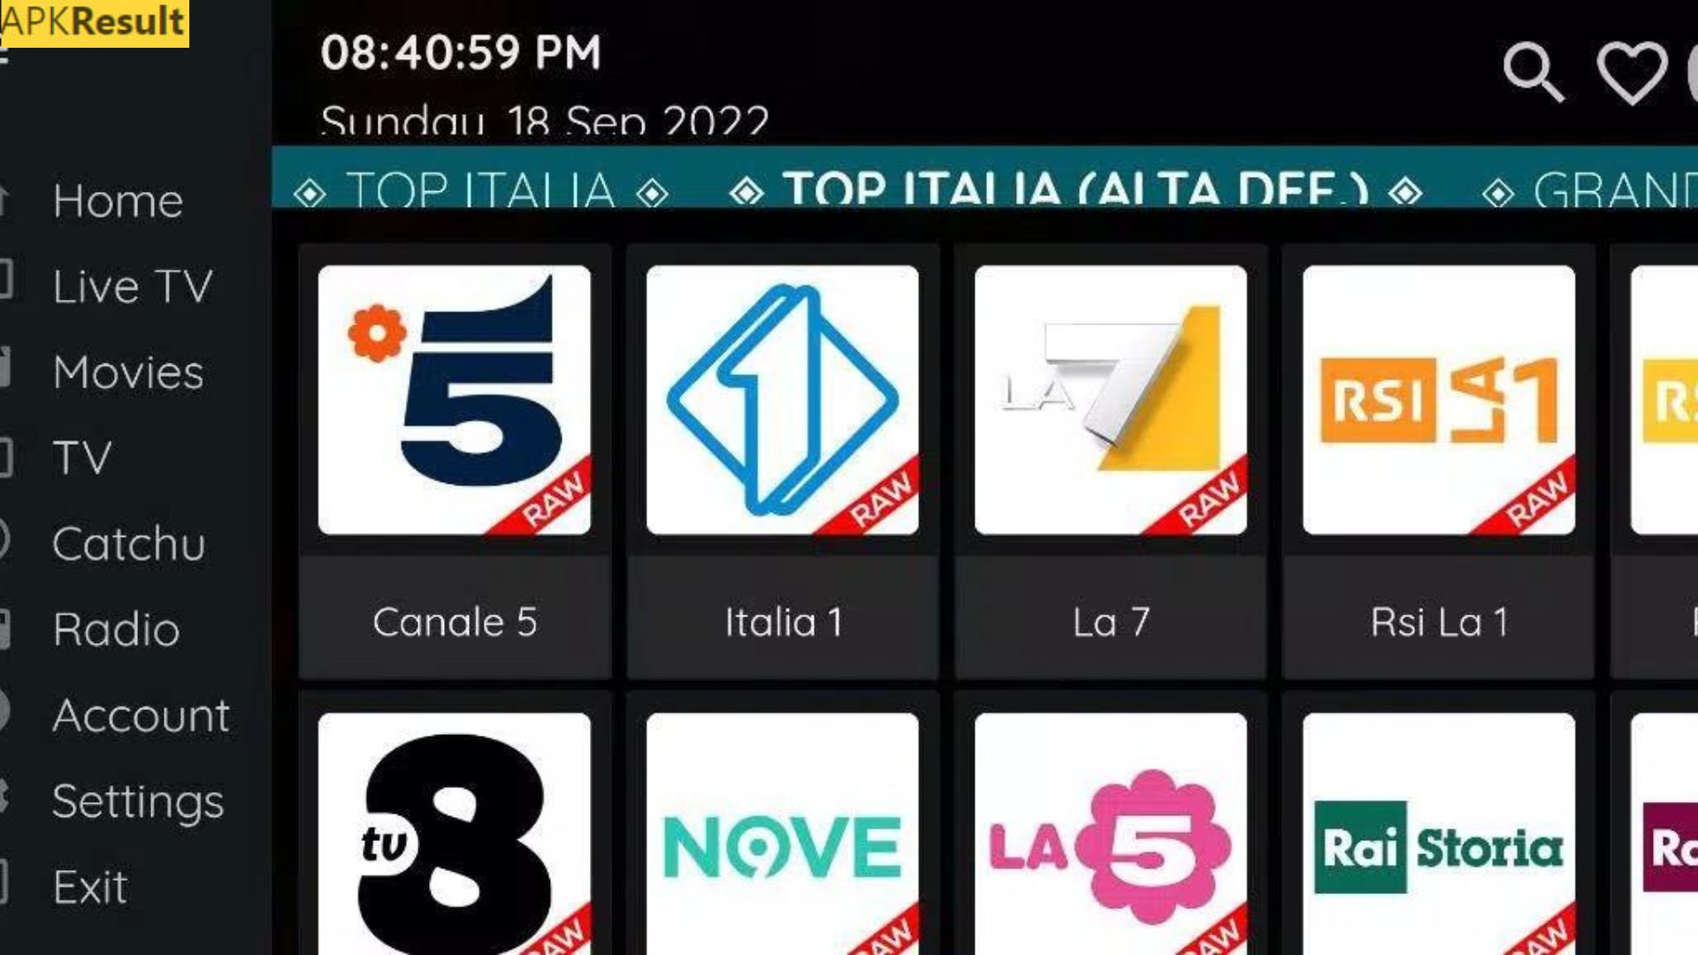Select the TV8 channel icon
Screen dimensions: 1698x955
(453, 834)
